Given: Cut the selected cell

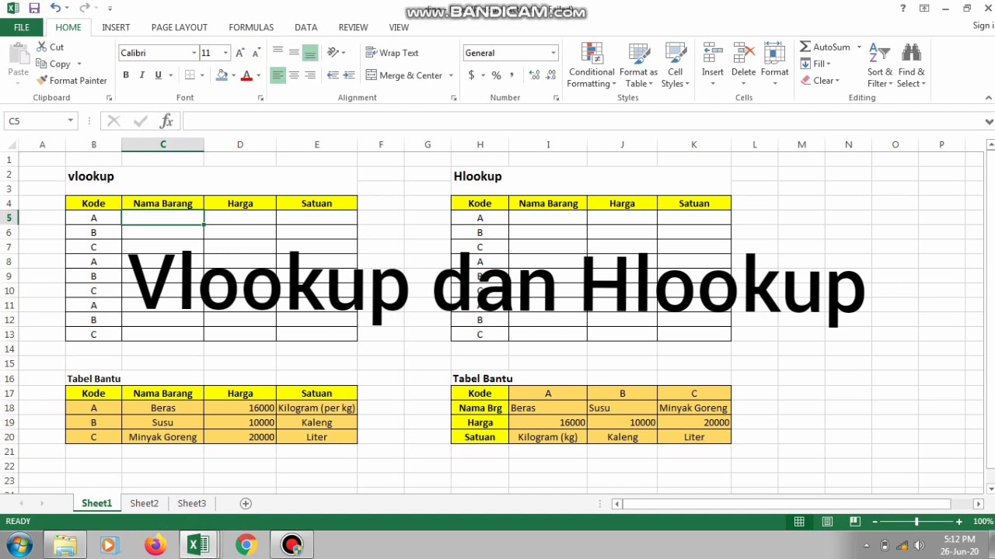Looking at the screenshot, I should (51, 47).
